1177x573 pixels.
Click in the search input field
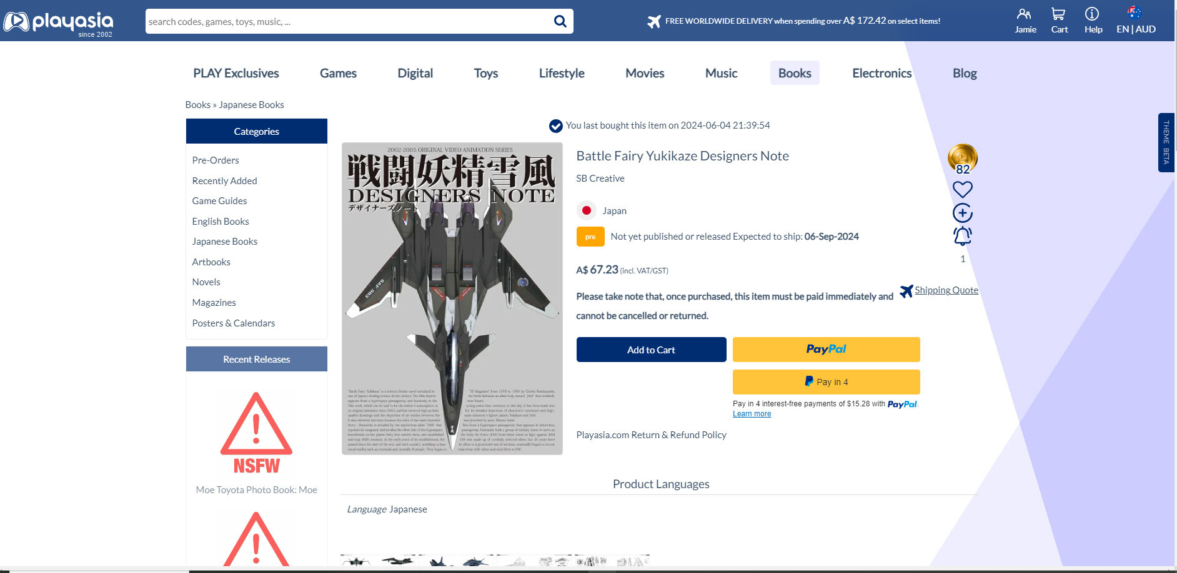(x=349, y=21)
